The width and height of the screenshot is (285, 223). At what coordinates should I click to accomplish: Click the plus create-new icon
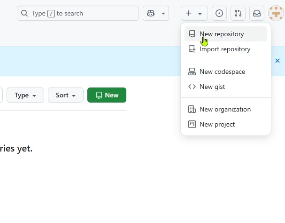(x=189, y=13)
